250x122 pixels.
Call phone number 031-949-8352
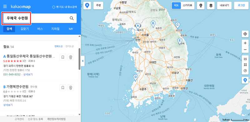click(12, 75)
